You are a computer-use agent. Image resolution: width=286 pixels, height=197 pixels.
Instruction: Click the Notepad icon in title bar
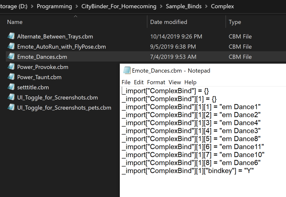pos(127,71)
